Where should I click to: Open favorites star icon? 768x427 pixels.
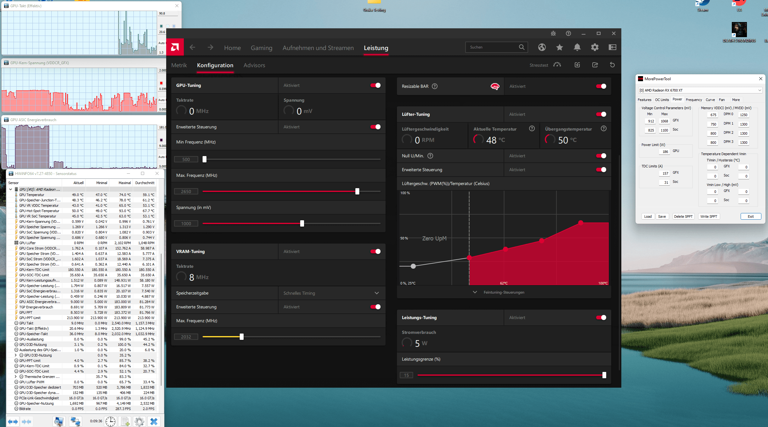pyautogui.click(x=559, y=47)
